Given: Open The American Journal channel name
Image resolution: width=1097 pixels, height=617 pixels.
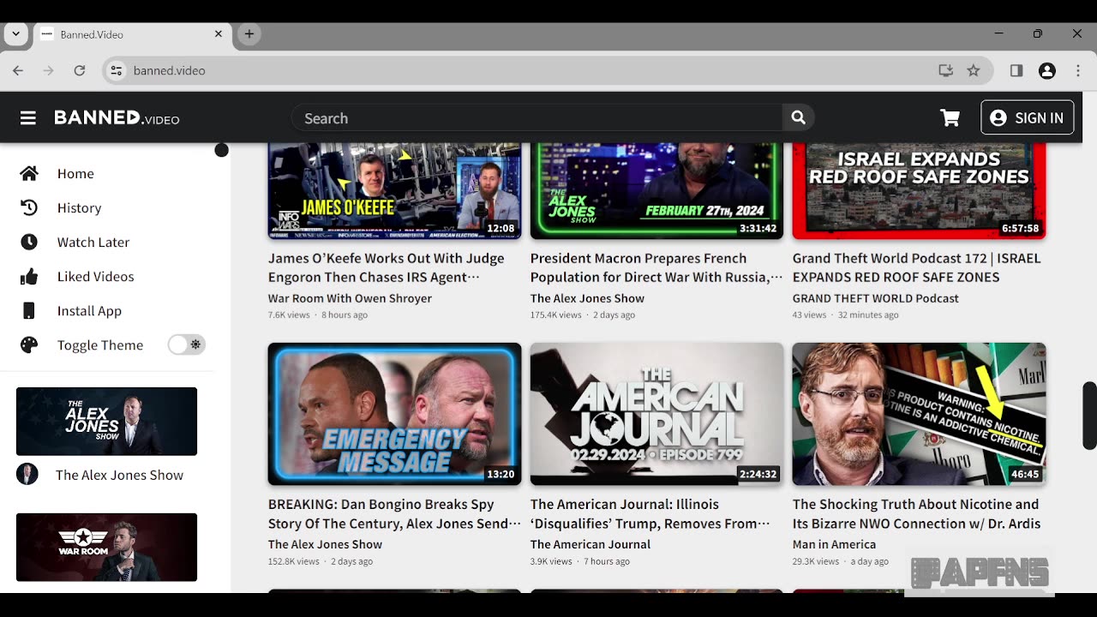Looking at the screenshot, I should (x=590, y=544).
